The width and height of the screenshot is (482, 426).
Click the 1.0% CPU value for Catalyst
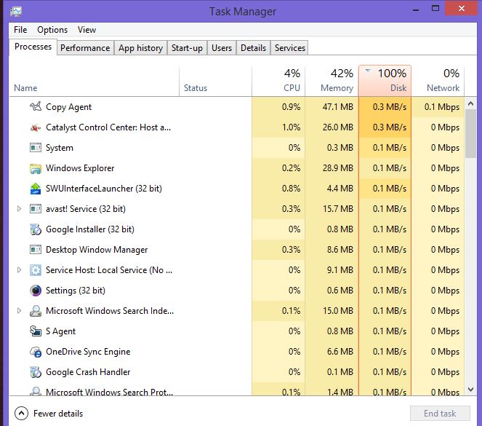(291, 127)
